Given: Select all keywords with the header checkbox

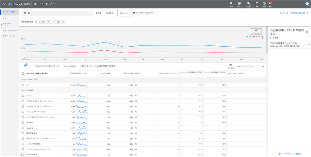Looking at the screenshot, I should (23, 74).
